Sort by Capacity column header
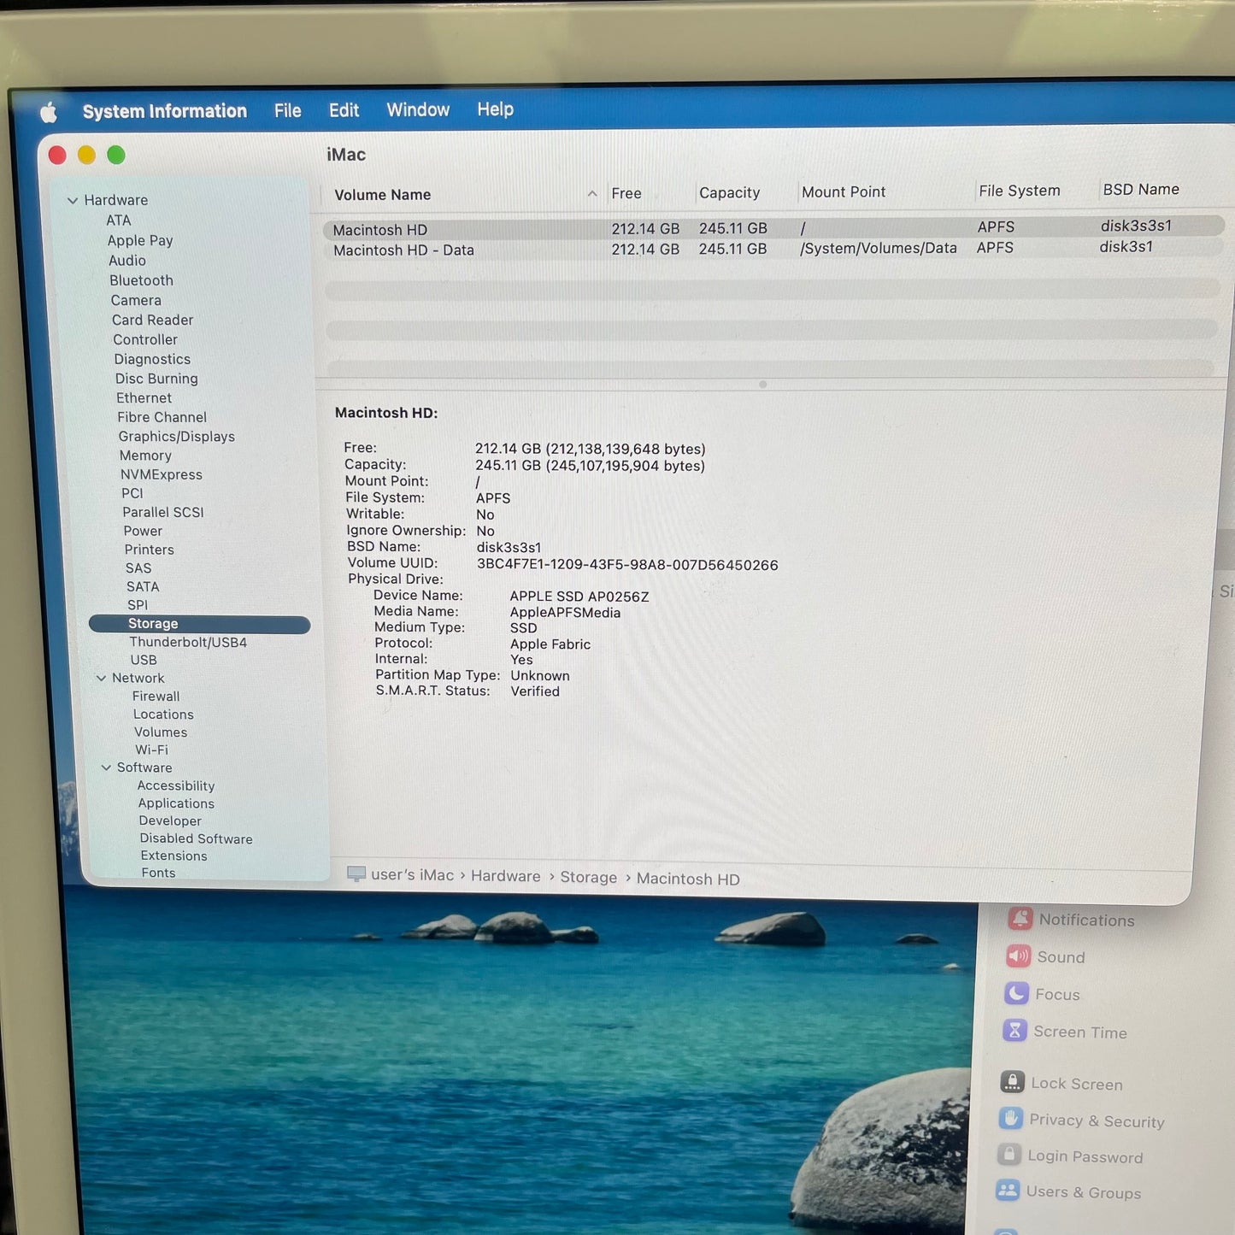 (729, 192)
